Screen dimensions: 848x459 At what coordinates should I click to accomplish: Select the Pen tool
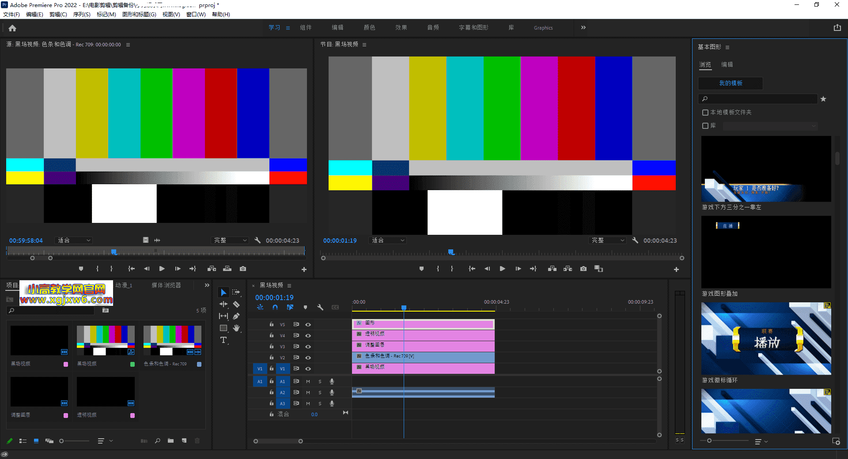(236, 316)
